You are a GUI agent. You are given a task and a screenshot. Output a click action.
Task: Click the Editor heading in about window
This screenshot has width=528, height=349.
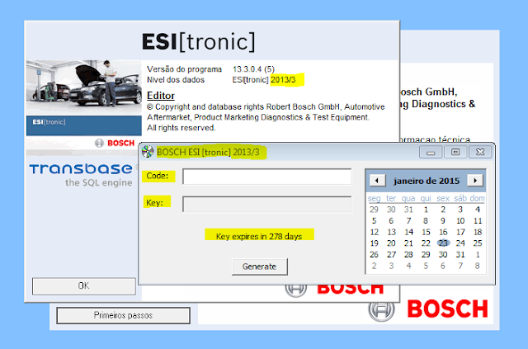[161, 96]
